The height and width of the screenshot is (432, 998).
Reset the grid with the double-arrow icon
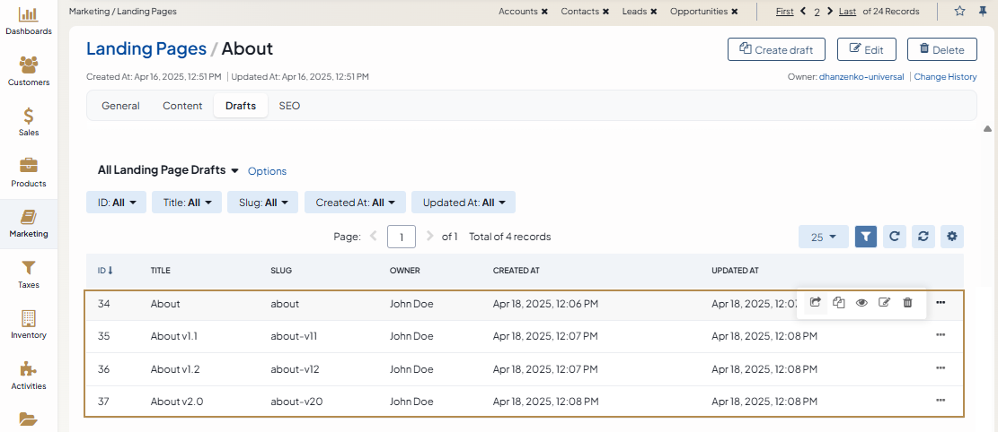(923, 237)
